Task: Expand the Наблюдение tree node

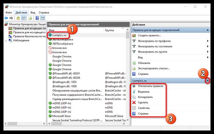Action: point(6,40)
